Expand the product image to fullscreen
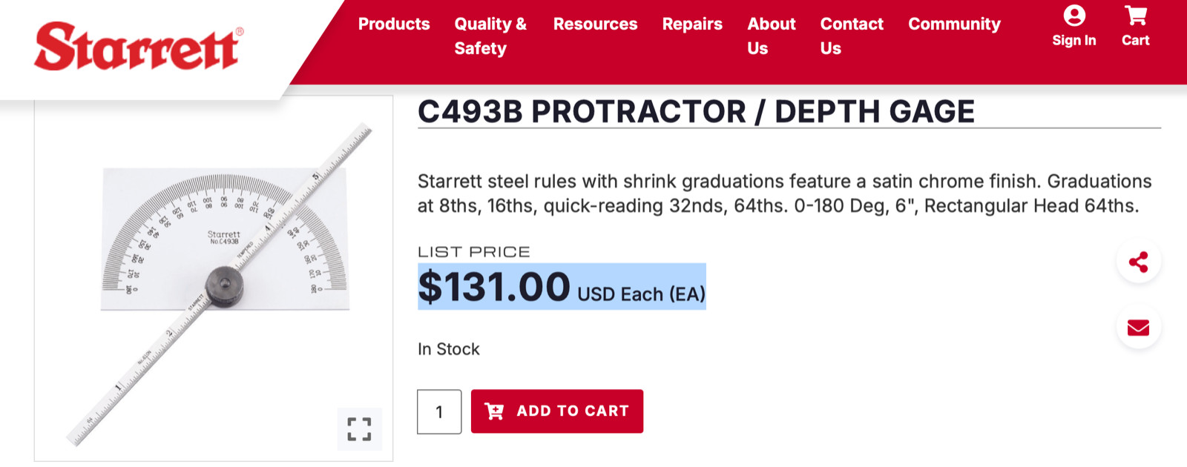 [x=359, y=428]
